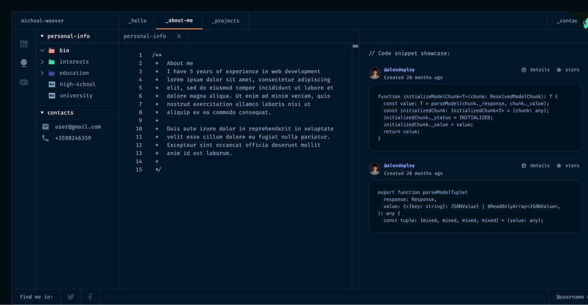Collapse the bio folder chevron
Screen dimensions: 588x305
pyautogui.click(x=42, y=50)
